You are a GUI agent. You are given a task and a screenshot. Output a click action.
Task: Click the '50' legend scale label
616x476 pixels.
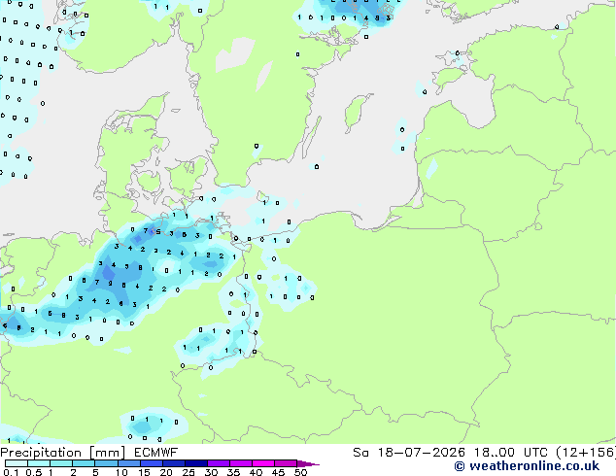click(301, 472)
